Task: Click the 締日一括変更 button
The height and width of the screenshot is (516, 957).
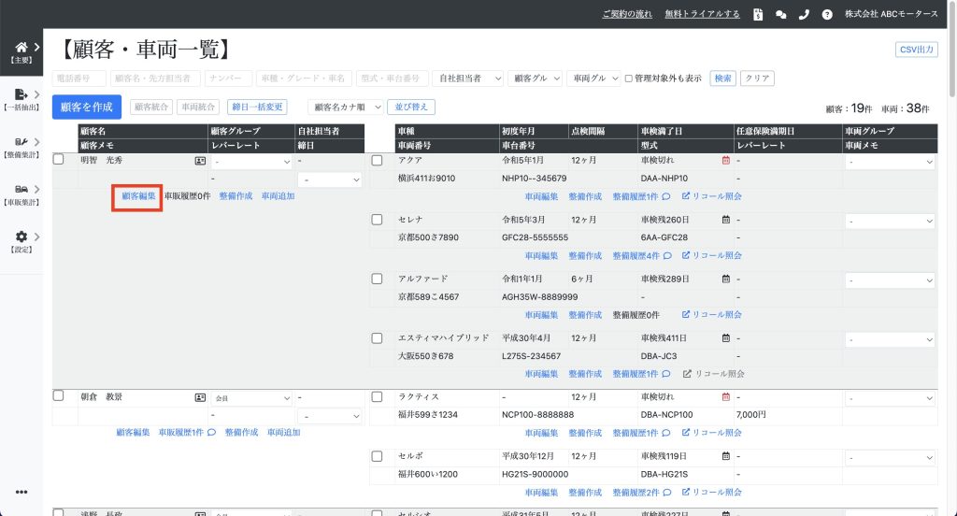Action: [257, 107]
